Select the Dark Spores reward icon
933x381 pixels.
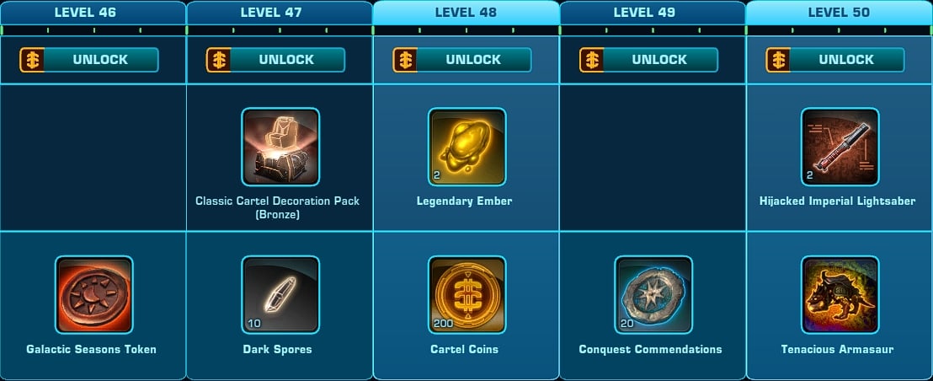pos(280,295)
